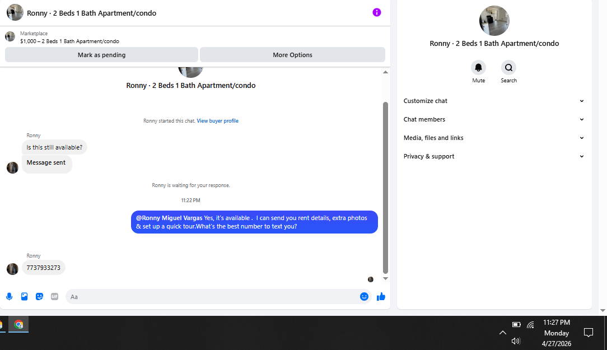Viewport: 607px width, 350px height.
Task: Expand Media, files and links section
Action: [494, 138]
